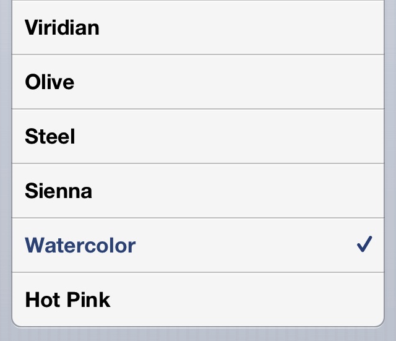Click the striped background below the list
Viewport: 396px width, 341px height.
pyautogui.click(x=198, y=334)
